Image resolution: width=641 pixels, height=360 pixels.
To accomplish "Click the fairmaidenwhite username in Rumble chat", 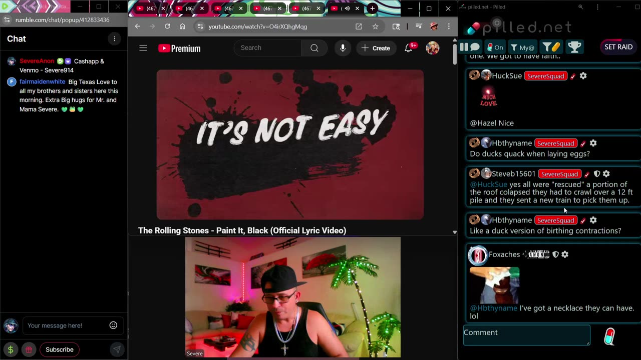I will (42, 81).
